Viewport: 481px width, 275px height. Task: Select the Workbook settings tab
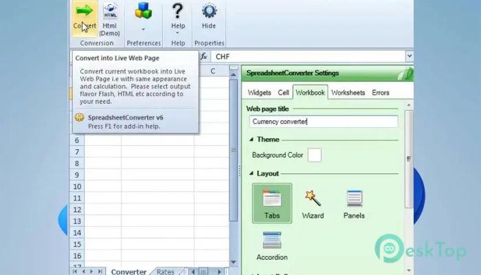[x=310, y=92]
